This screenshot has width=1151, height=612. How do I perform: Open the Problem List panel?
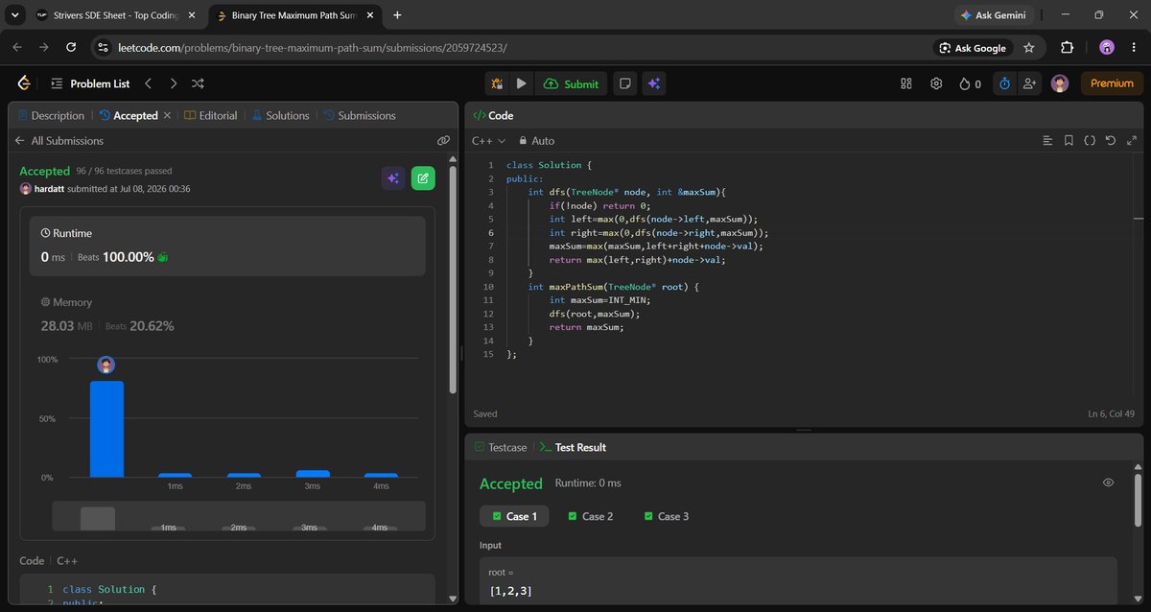pyautogui.click(x=90, y=83)
